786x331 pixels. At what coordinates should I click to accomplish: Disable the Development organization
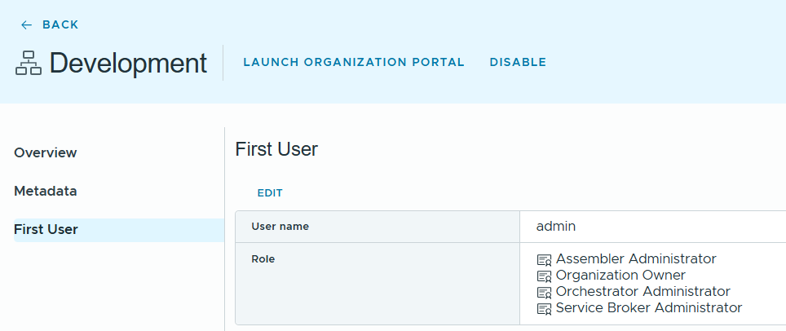(x=518, y=63)
